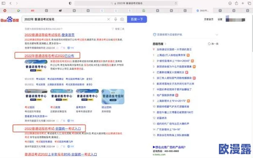
Task: Open hot search 广东新增本土"19+18"
Action: click(168, 129)
